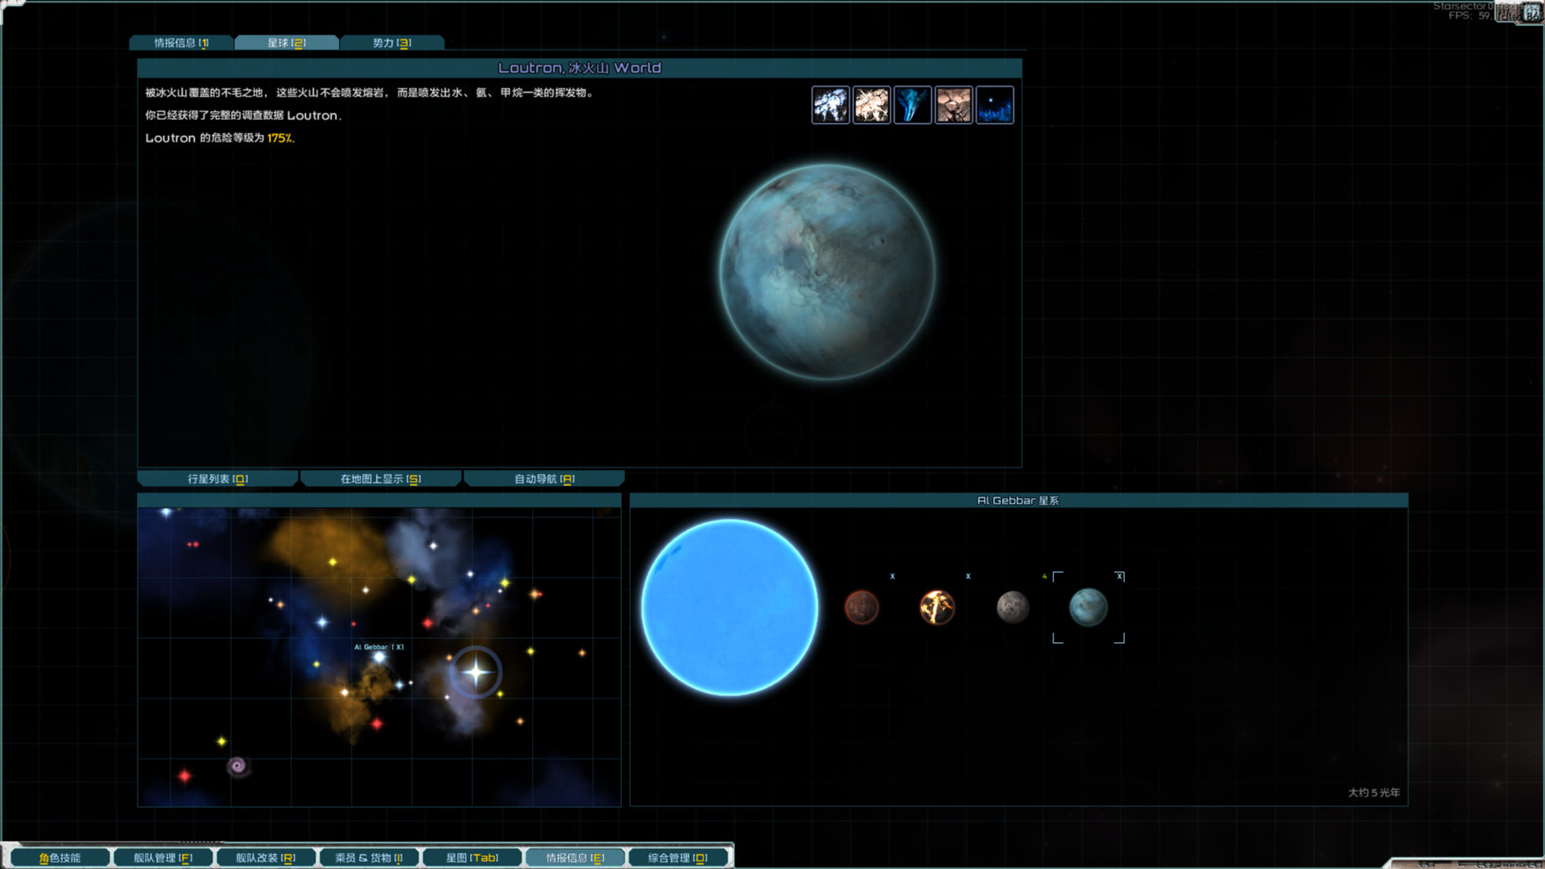Open 舰队管理 [F] fleet management
Image resolution: width=1545 pixels, height=869 pixels.
click(x=163, y=858)
